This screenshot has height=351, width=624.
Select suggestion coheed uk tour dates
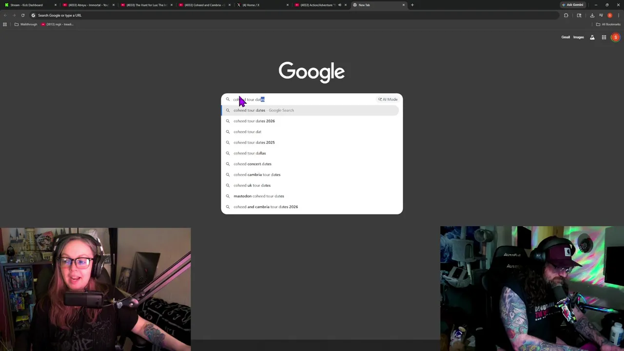coord(311,185)
